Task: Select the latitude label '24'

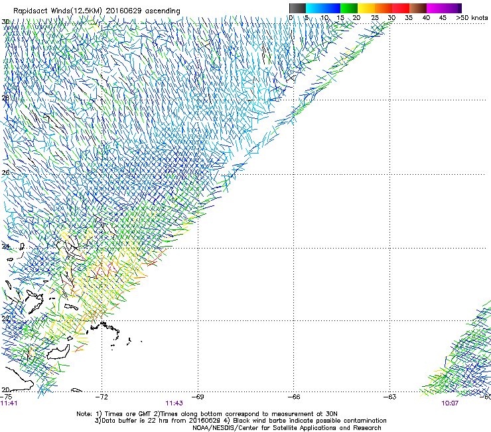Action: point(5,247)
